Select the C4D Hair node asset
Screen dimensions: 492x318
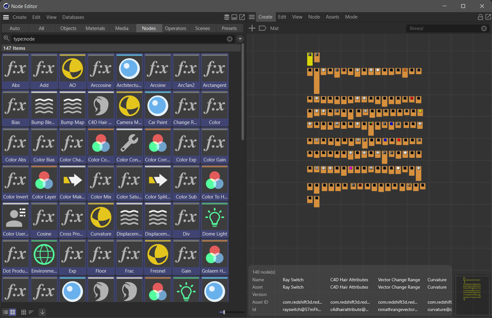(x=101, y=108)
